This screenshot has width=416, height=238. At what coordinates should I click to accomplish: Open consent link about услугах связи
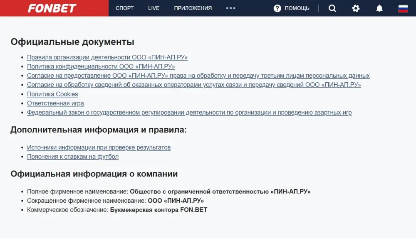point(194,85)
